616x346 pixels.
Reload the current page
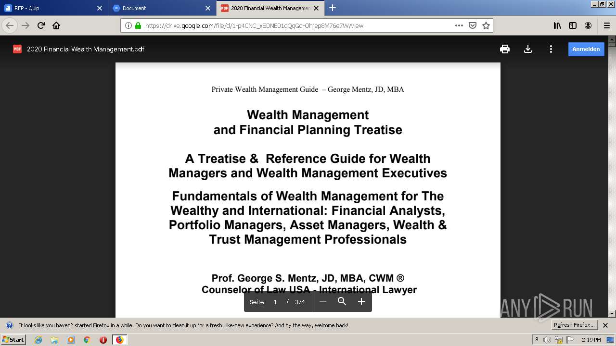pos(41,25)
